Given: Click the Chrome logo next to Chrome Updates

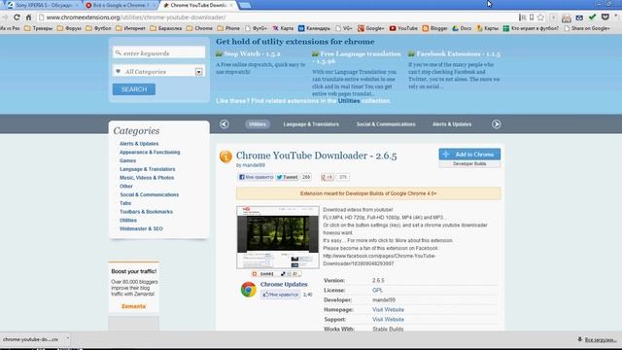Looking at the screenshot, I should point(249,290).
